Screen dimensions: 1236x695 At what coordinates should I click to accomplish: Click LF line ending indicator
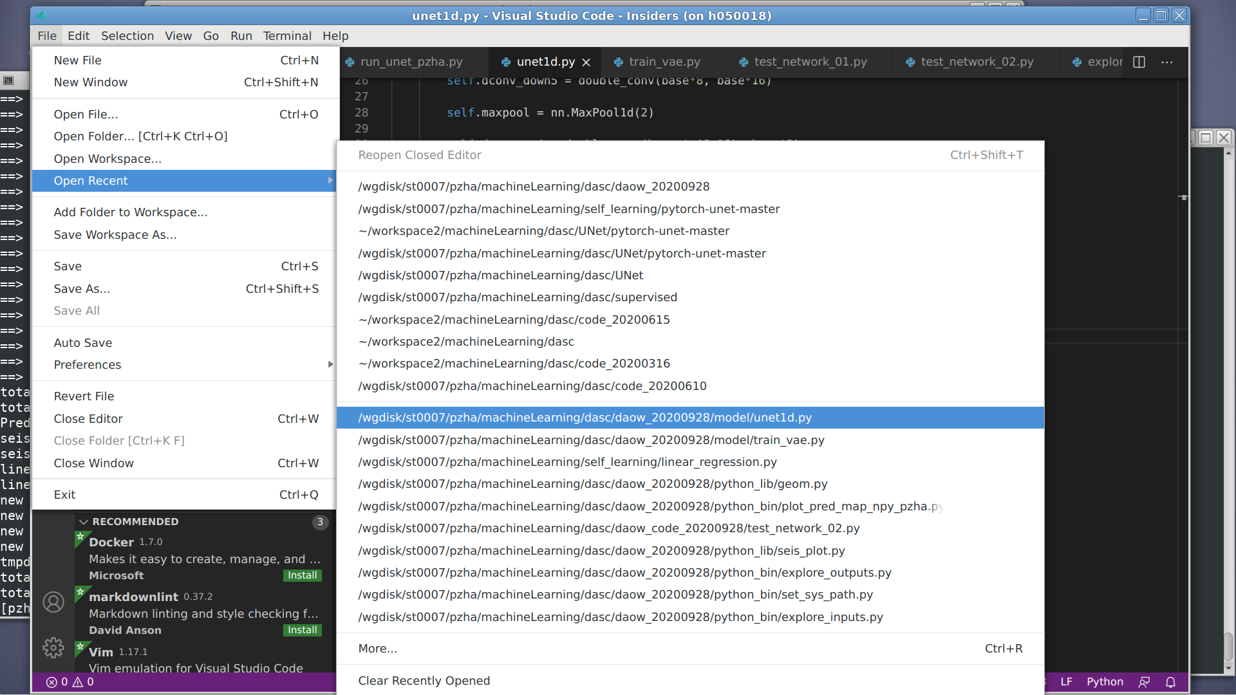point(1066,682)
